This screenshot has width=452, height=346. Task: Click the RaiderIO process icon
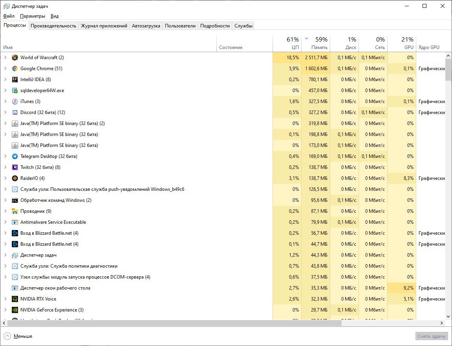point(15,178)
